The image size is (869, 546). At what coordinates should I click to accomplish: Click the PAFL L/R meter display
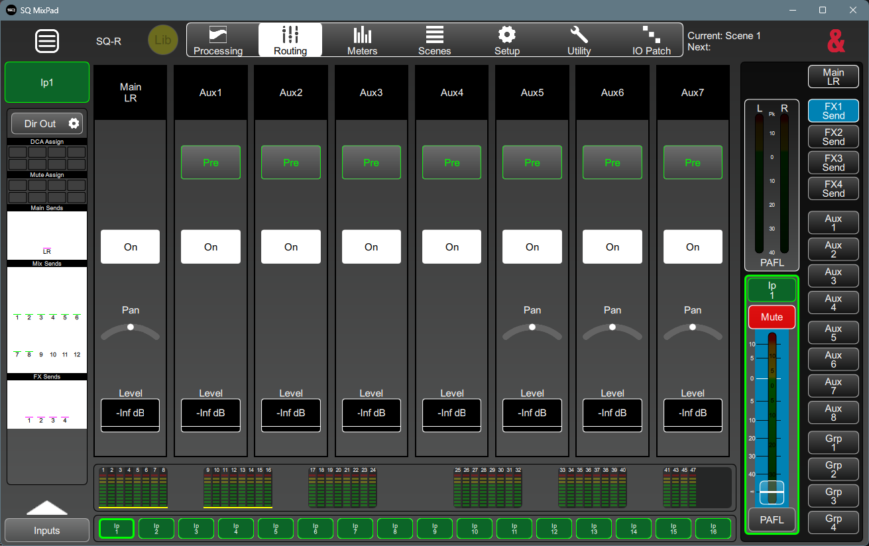tap(772, 186)
